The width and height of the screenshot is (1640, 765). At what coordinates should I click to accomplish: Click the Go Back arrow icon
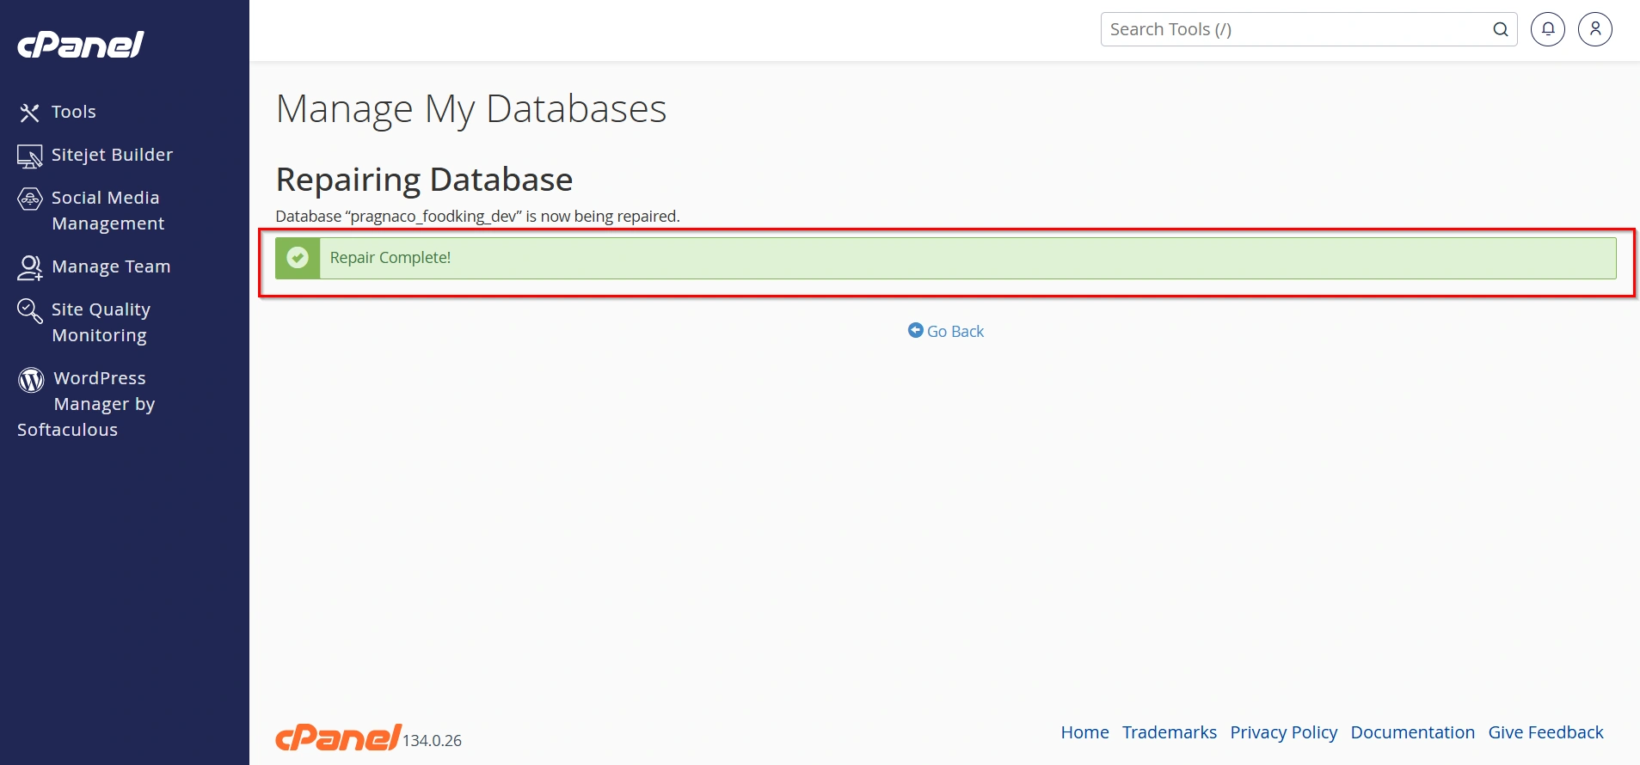[916, 330]
